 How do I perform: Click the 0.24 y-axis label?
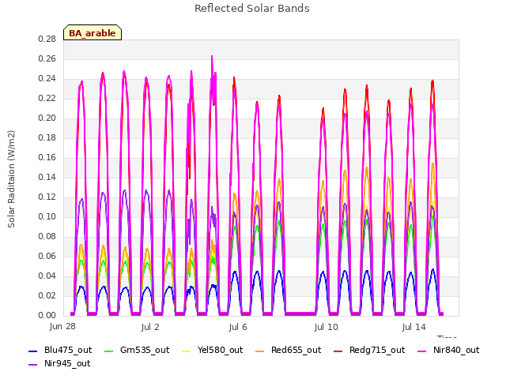47,79
